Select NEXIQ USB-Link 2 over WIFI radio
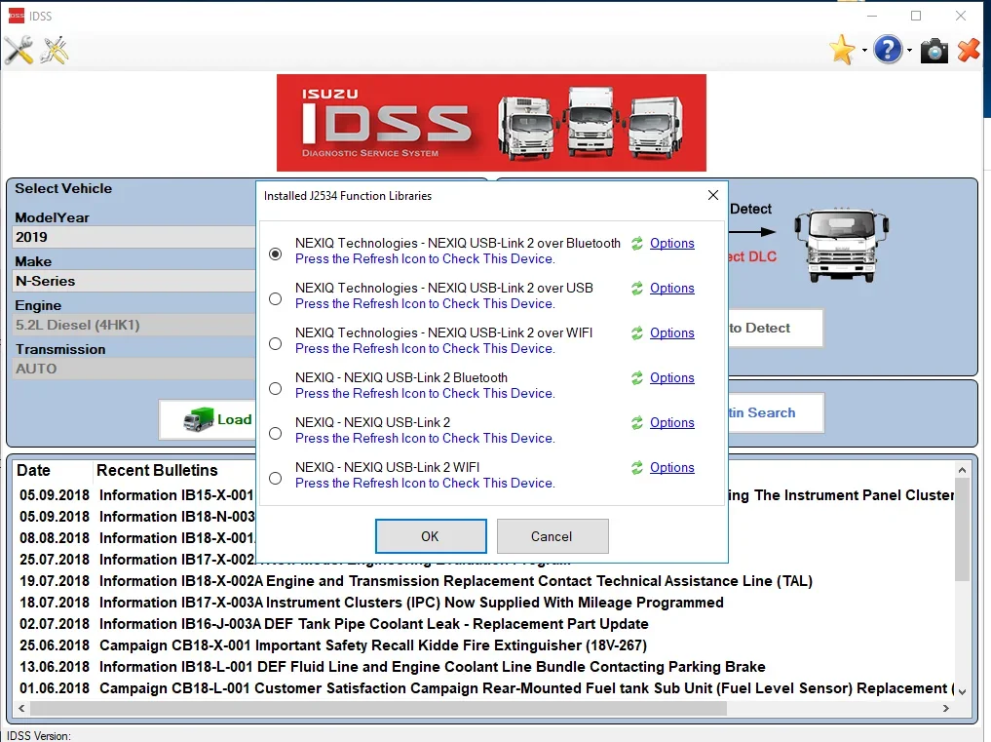Viewport: 991px width, 742px height. [x=275, y=343]
